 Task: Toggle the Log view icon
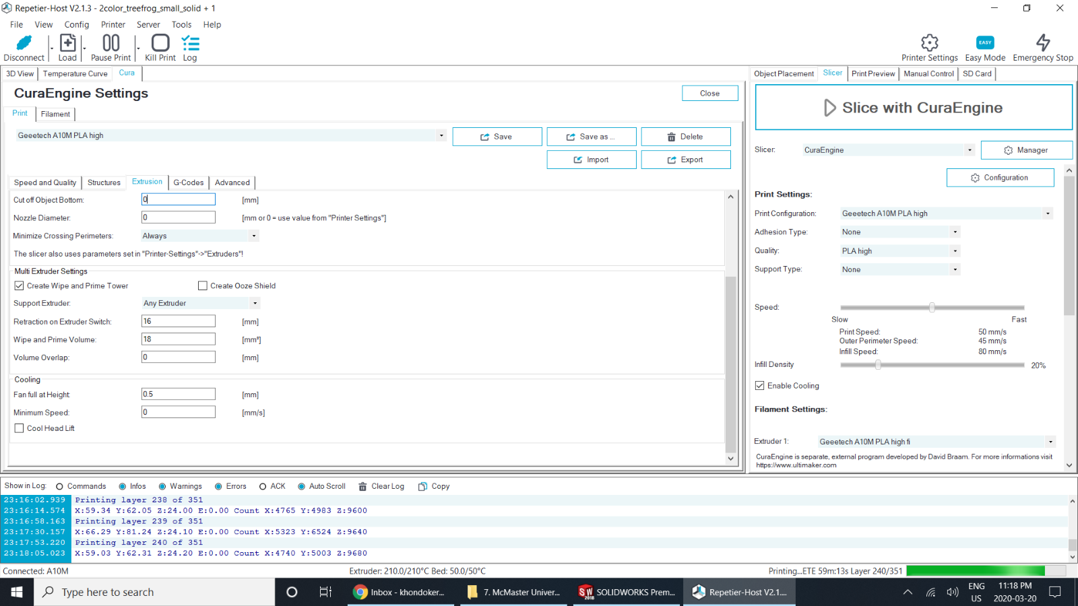tap(190, 44)
